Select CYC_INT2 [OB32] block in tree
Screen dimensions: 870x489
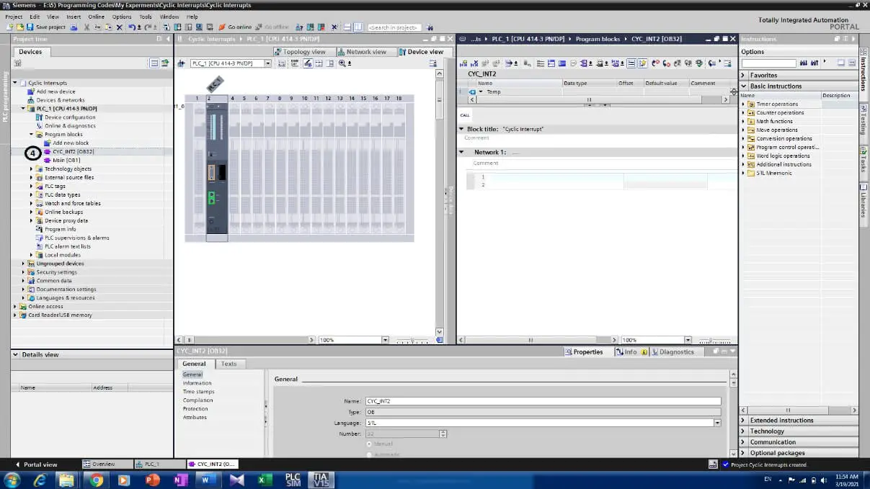73,151
